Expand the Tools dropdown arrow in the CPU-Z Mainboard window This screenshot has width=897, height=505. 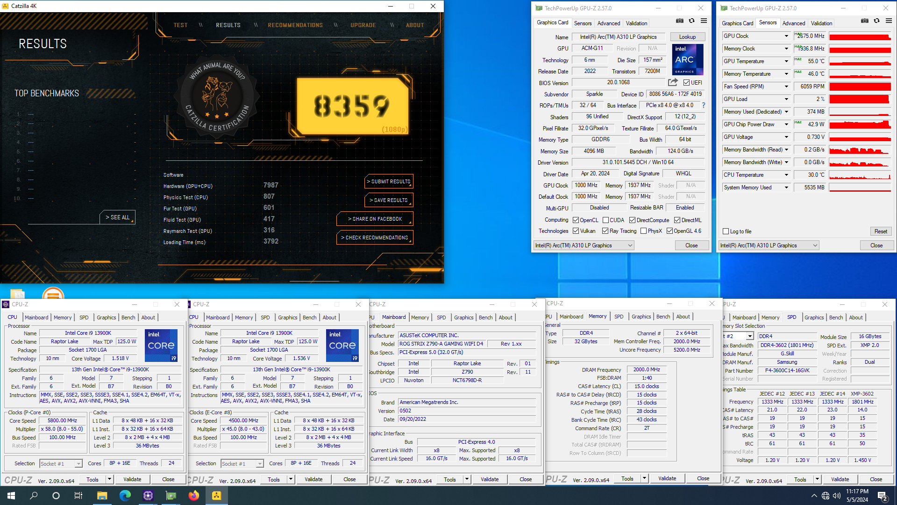pos(467,479)
